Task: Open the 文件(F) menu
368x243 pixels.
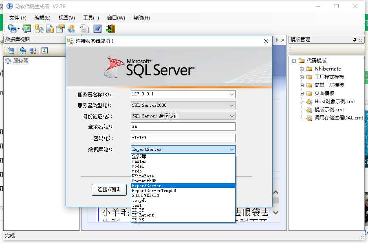Action: (x=18, y=18)
